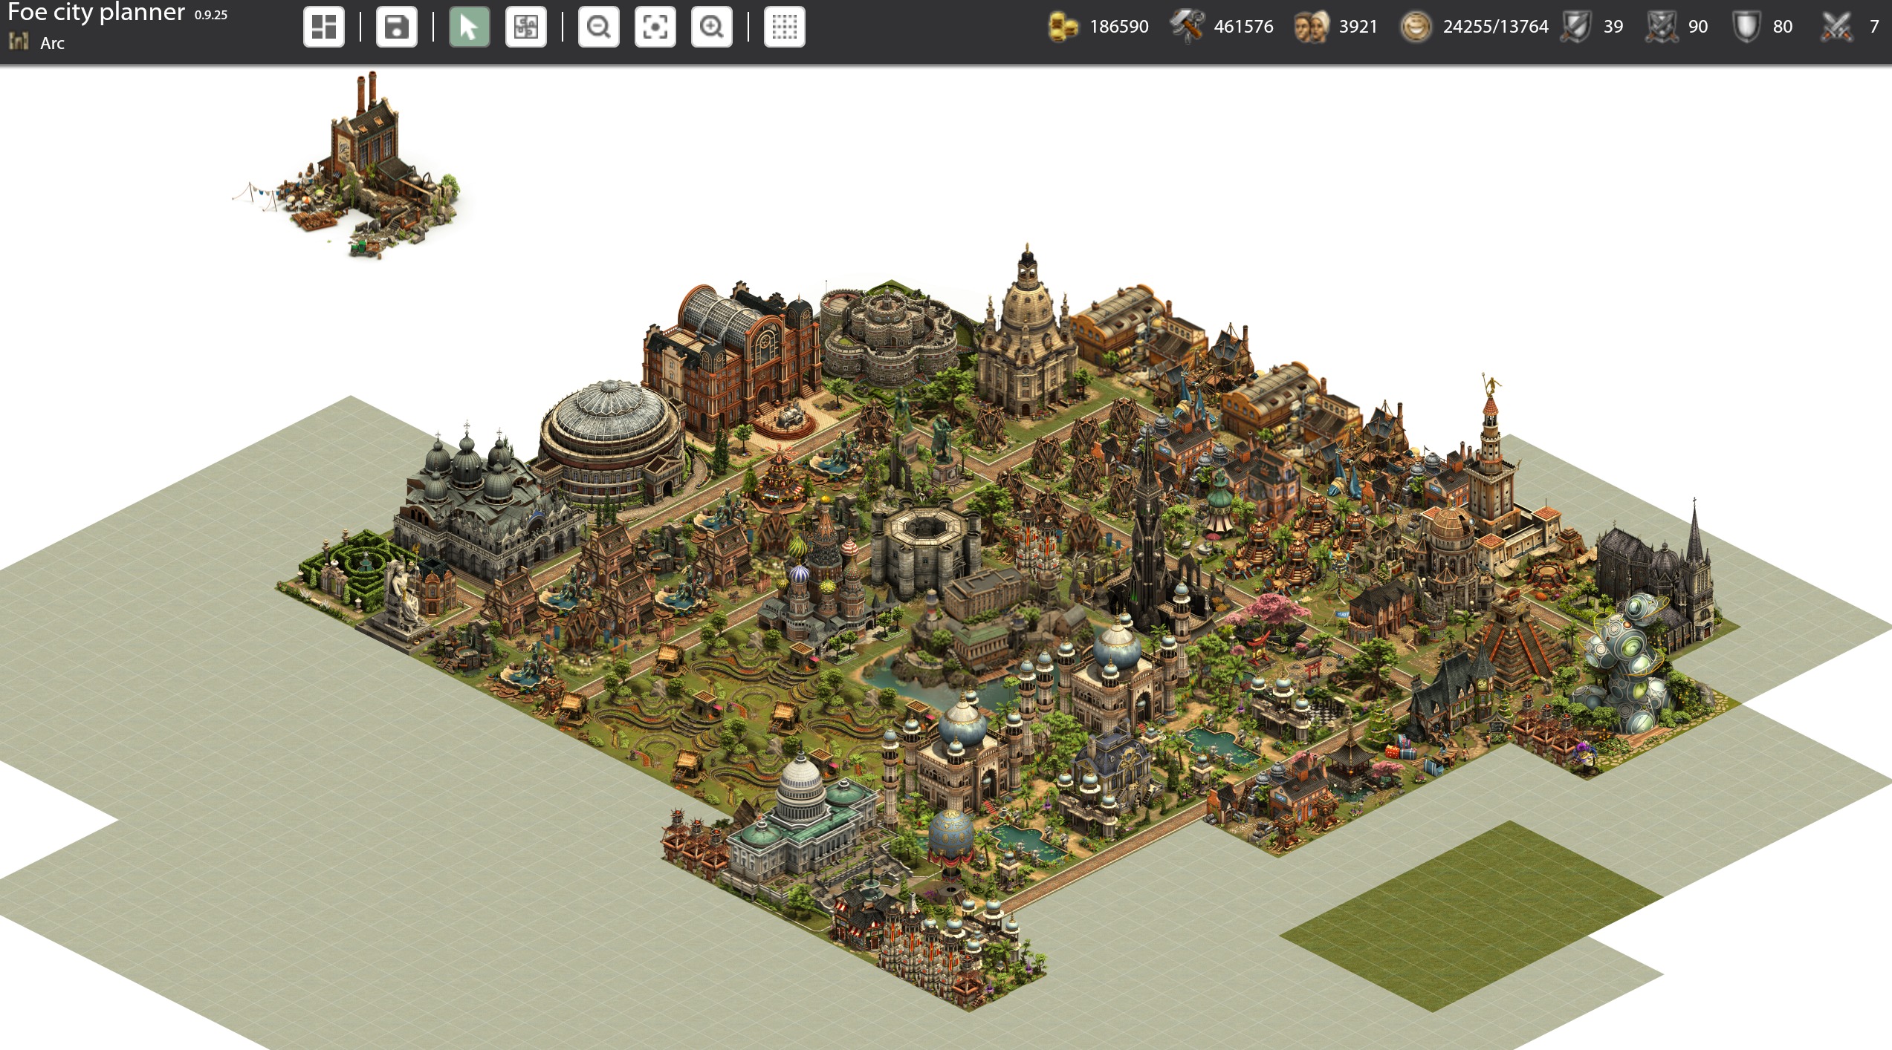Switch to the road layout tool
The width and height of the screenshot is (1892, 1050).
coord(525,27)
